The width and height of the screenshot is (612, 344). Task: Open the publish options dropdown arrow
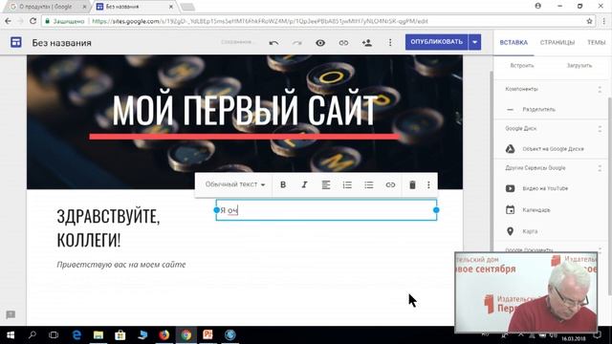coord(474,42)
